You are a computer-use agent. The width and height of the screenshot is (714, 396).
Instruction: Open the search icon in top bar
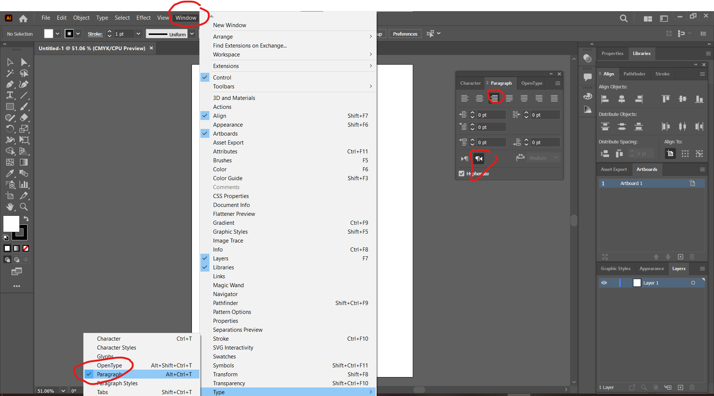point(624,18)
